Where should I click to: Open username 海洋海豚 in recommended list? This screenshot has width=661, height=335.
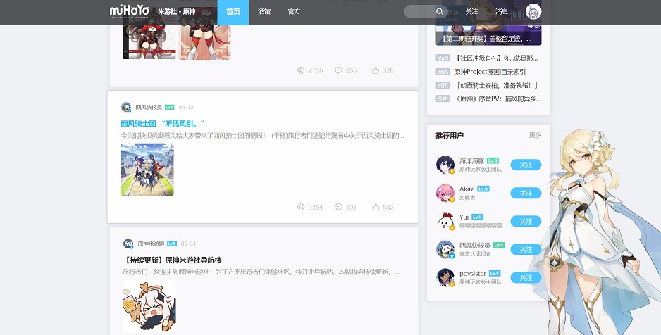pos(471,160)
